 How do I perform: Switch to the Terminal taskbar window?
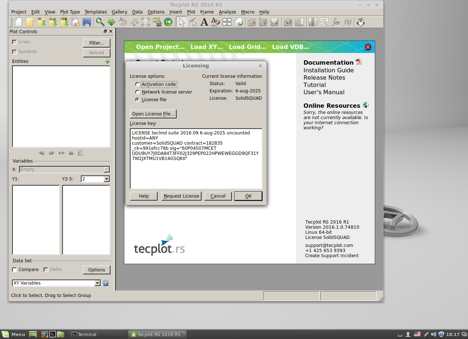[x=97, y=334]
